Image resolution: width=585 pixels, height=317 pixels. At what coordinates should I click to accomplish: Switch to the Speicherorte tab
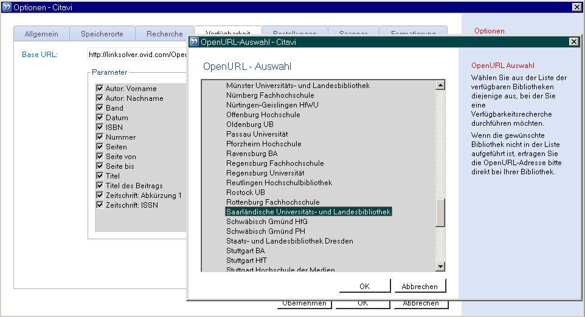[x=102, y=33]
